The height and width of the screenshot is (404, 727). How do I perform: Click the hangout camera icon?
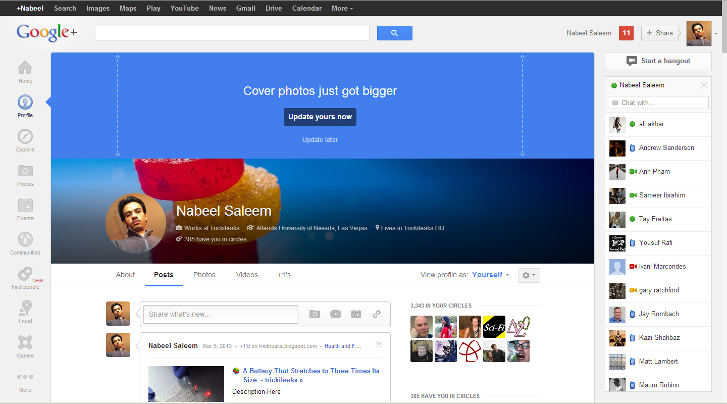pos(632,61)
